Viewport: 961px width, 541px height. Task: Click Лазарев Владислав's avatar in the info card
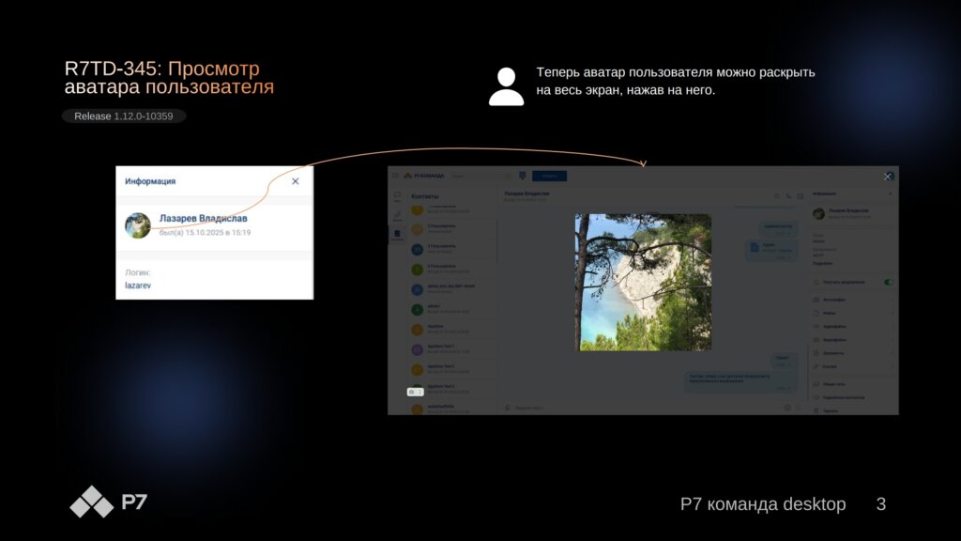(138, 225)
